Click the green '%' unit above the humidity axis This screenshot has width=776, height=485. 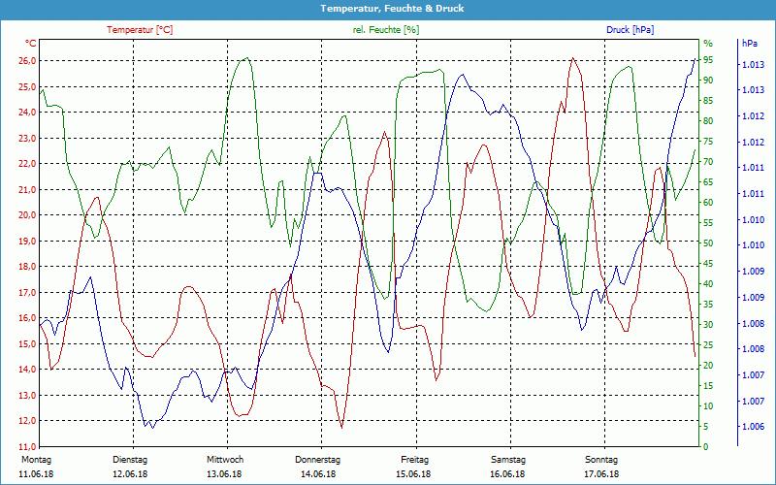point(708,44)
